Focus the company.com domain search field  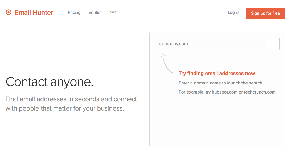210,44
